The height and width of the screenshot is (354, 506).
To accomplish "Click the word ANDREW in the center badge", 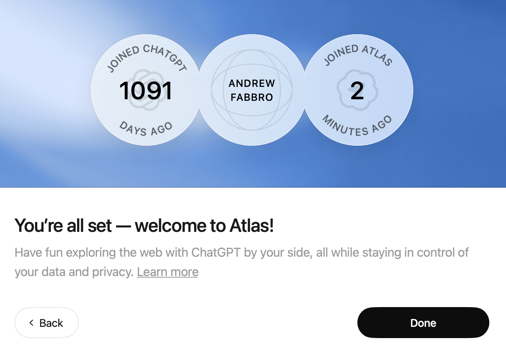I will tap(252, 83).
